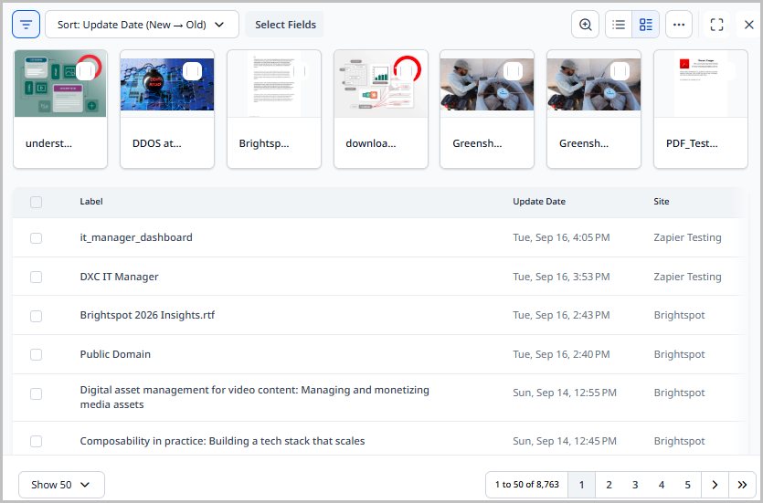
Task: Open the filters panel icon
Action: click(x=26, y=25)
